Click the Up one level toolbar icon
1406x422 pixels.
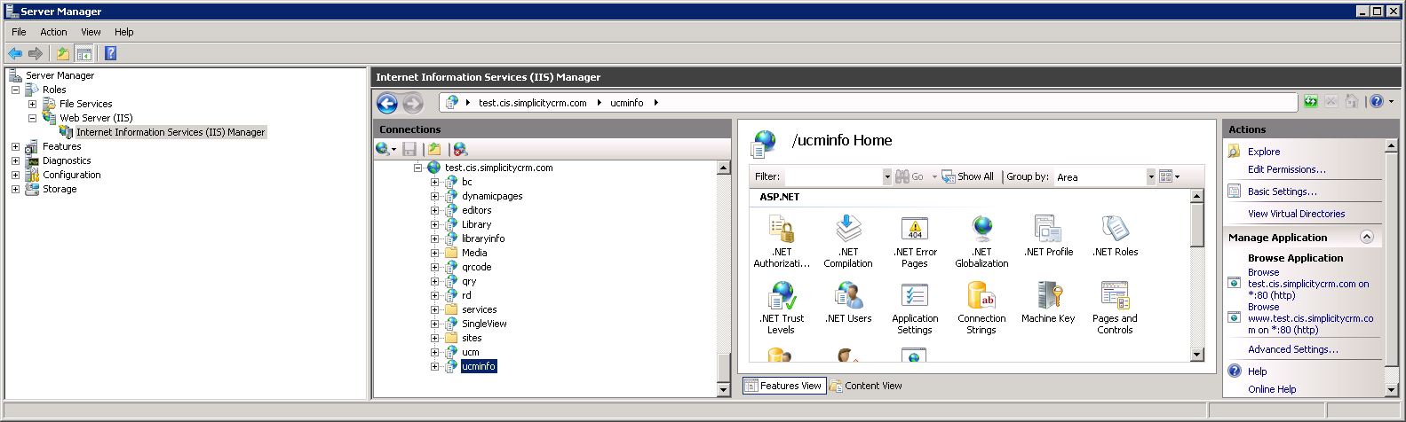[62, 53]
